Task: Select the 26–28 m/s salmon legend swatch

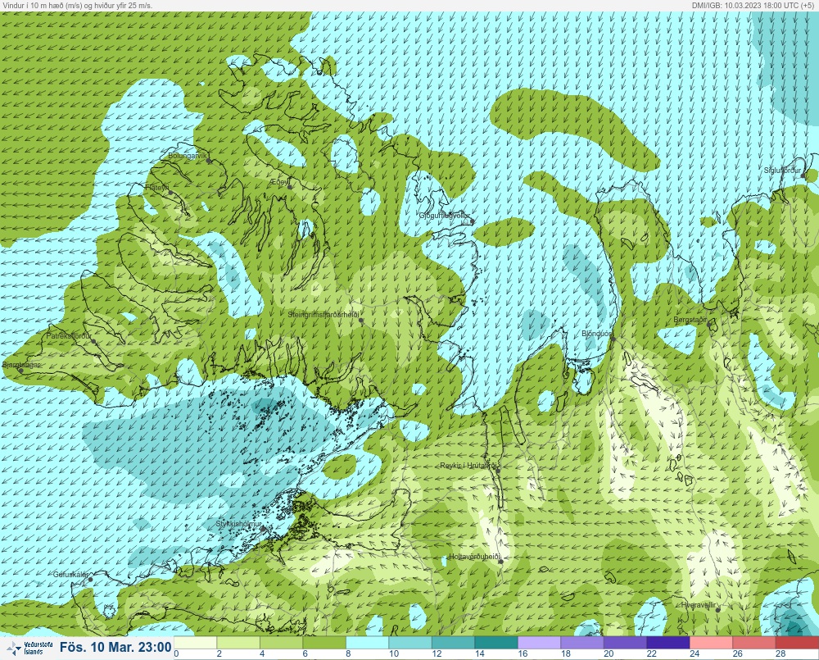Action: (x=753, y=642)
